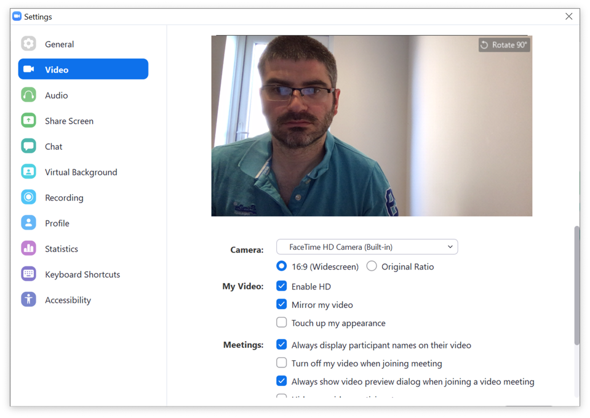
Task: Open the General settings icon
Action: (x=28, y=44)
